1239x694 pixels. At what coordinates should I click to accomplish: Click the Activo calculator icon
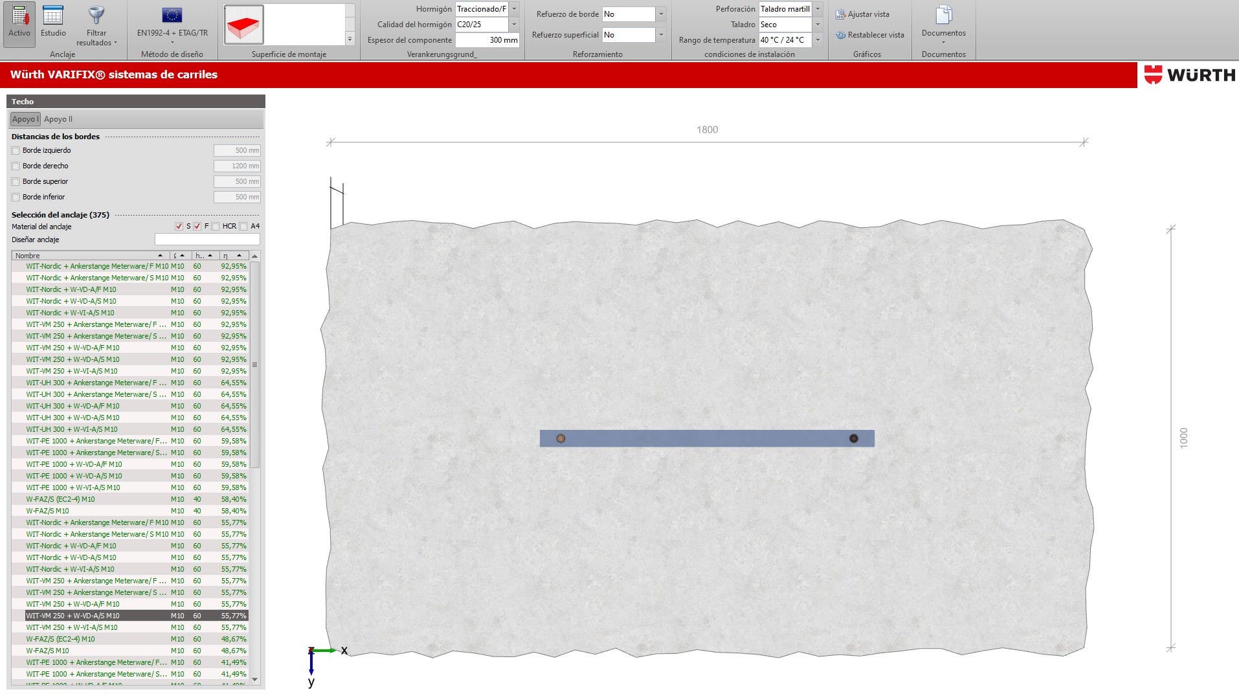(19, 16)
